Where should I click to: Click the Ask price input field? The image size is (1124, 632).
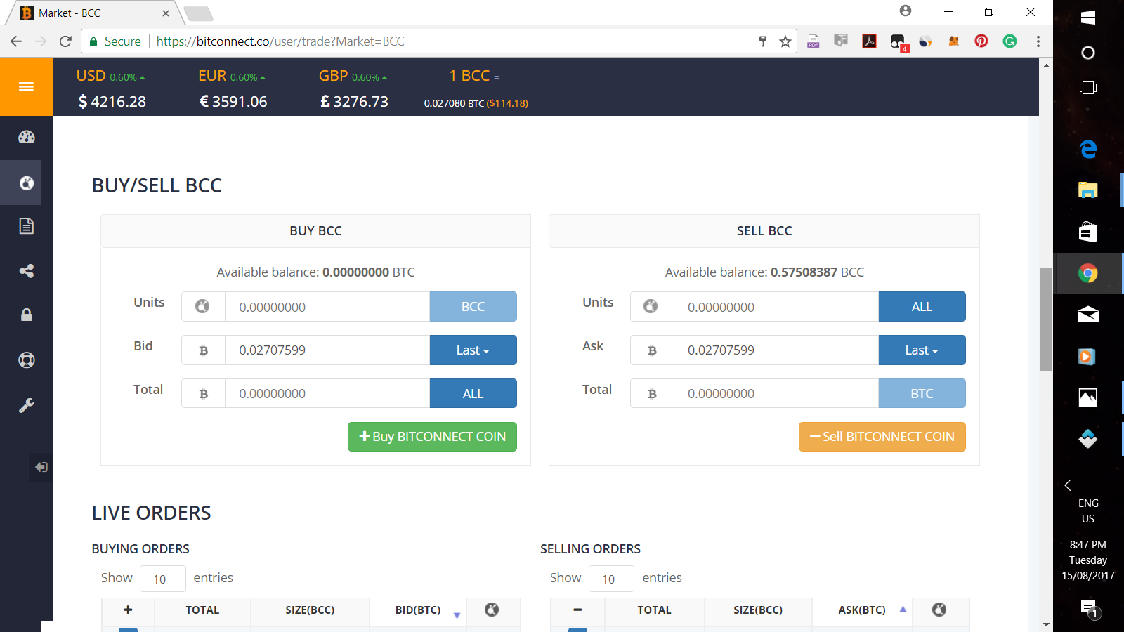coord(776,350)
